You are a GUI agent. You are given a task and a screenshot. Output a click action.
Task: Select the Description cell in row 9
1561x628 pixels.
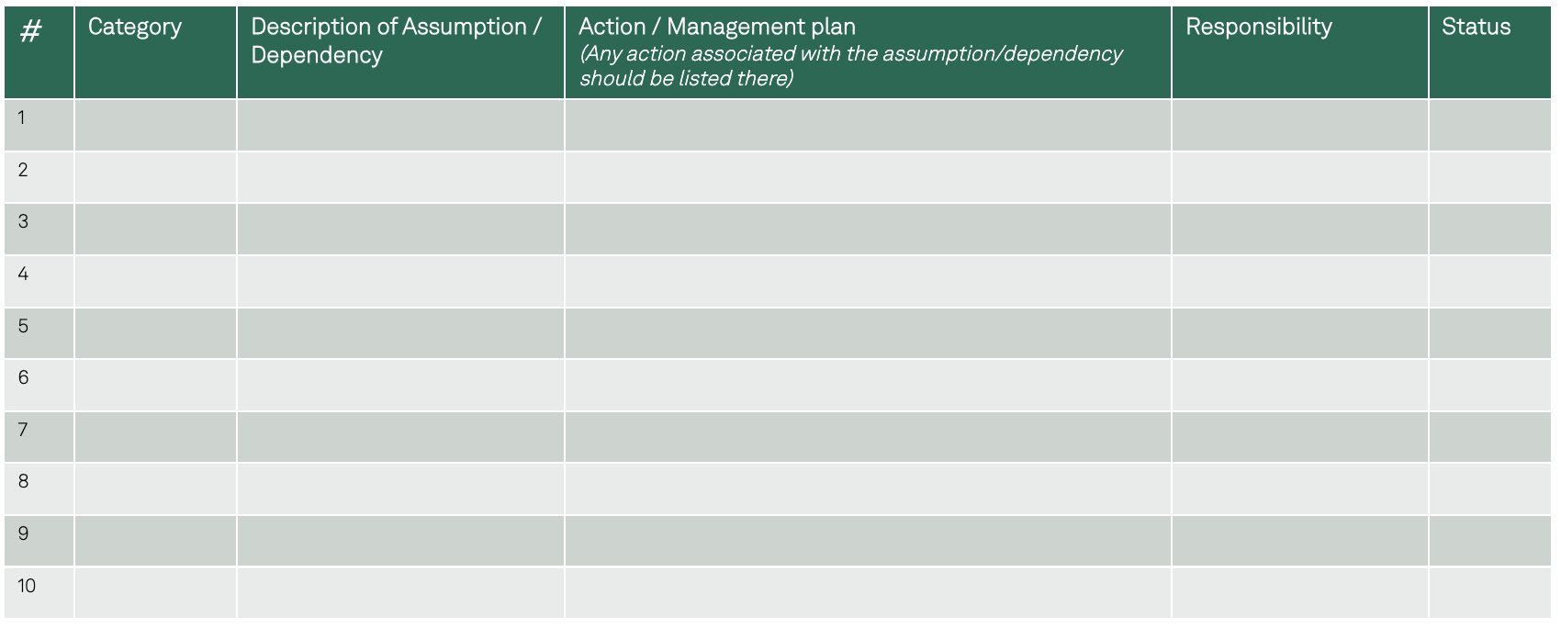[x=400, y=541]
